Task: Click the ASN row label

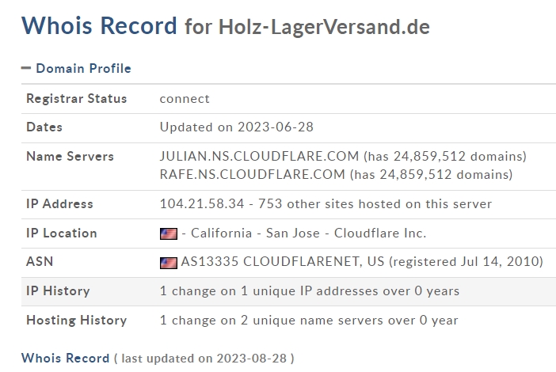Action: coord(40,261)
